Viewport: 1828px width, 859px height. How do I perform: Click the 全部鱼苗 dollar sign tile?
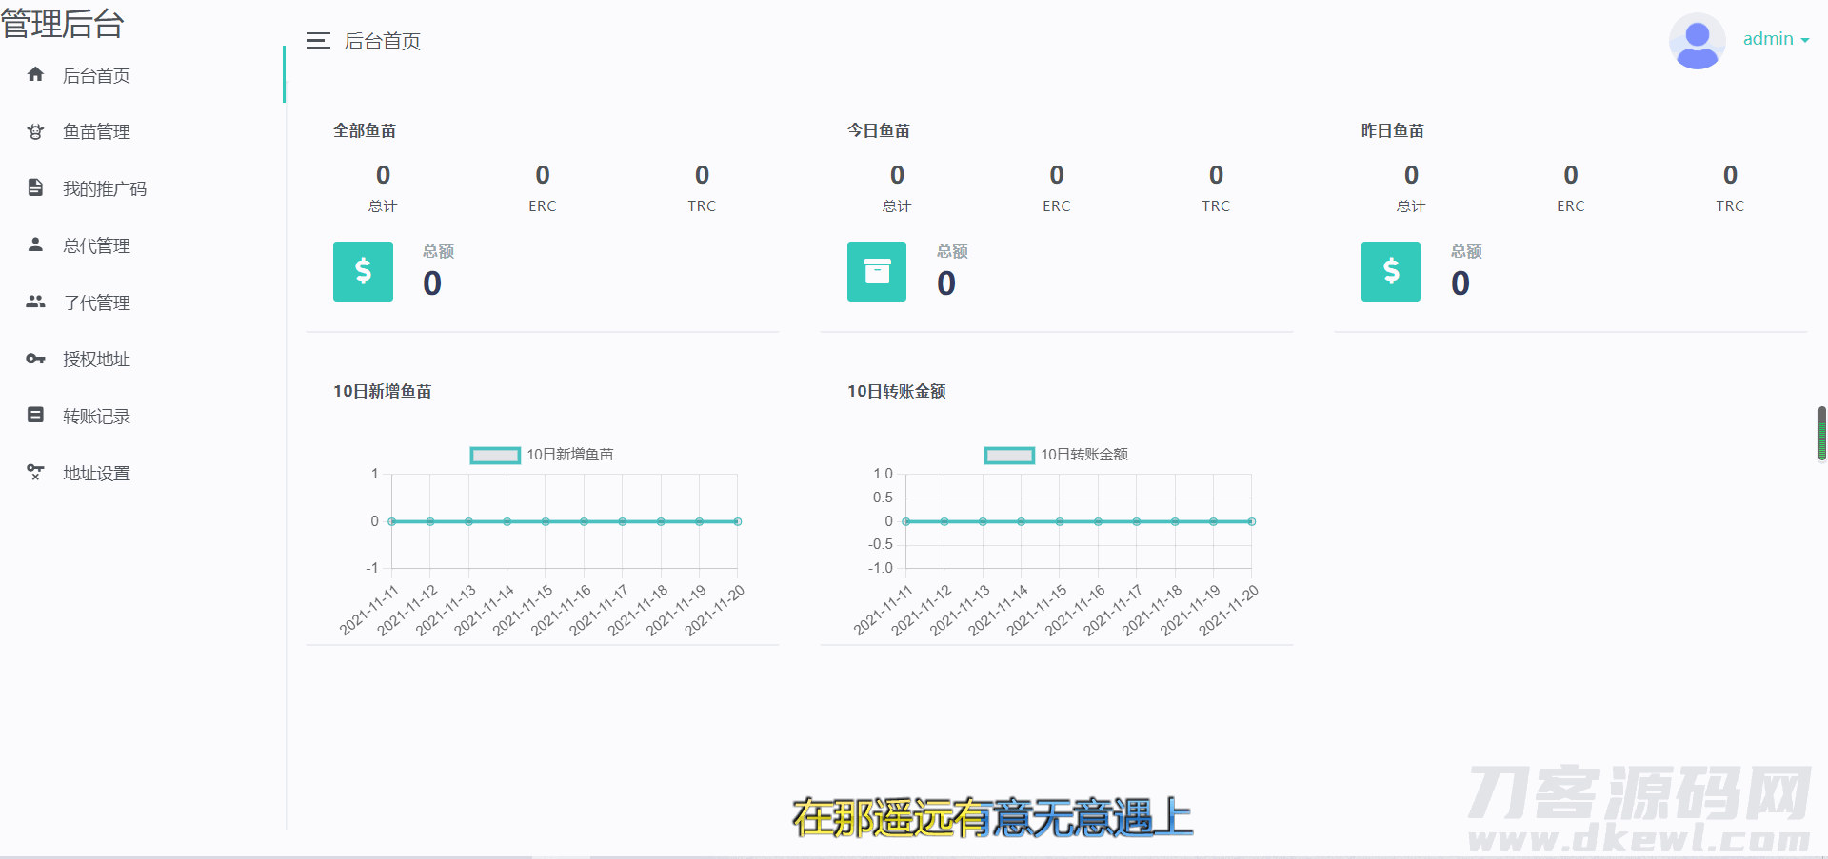pos(363,272)
